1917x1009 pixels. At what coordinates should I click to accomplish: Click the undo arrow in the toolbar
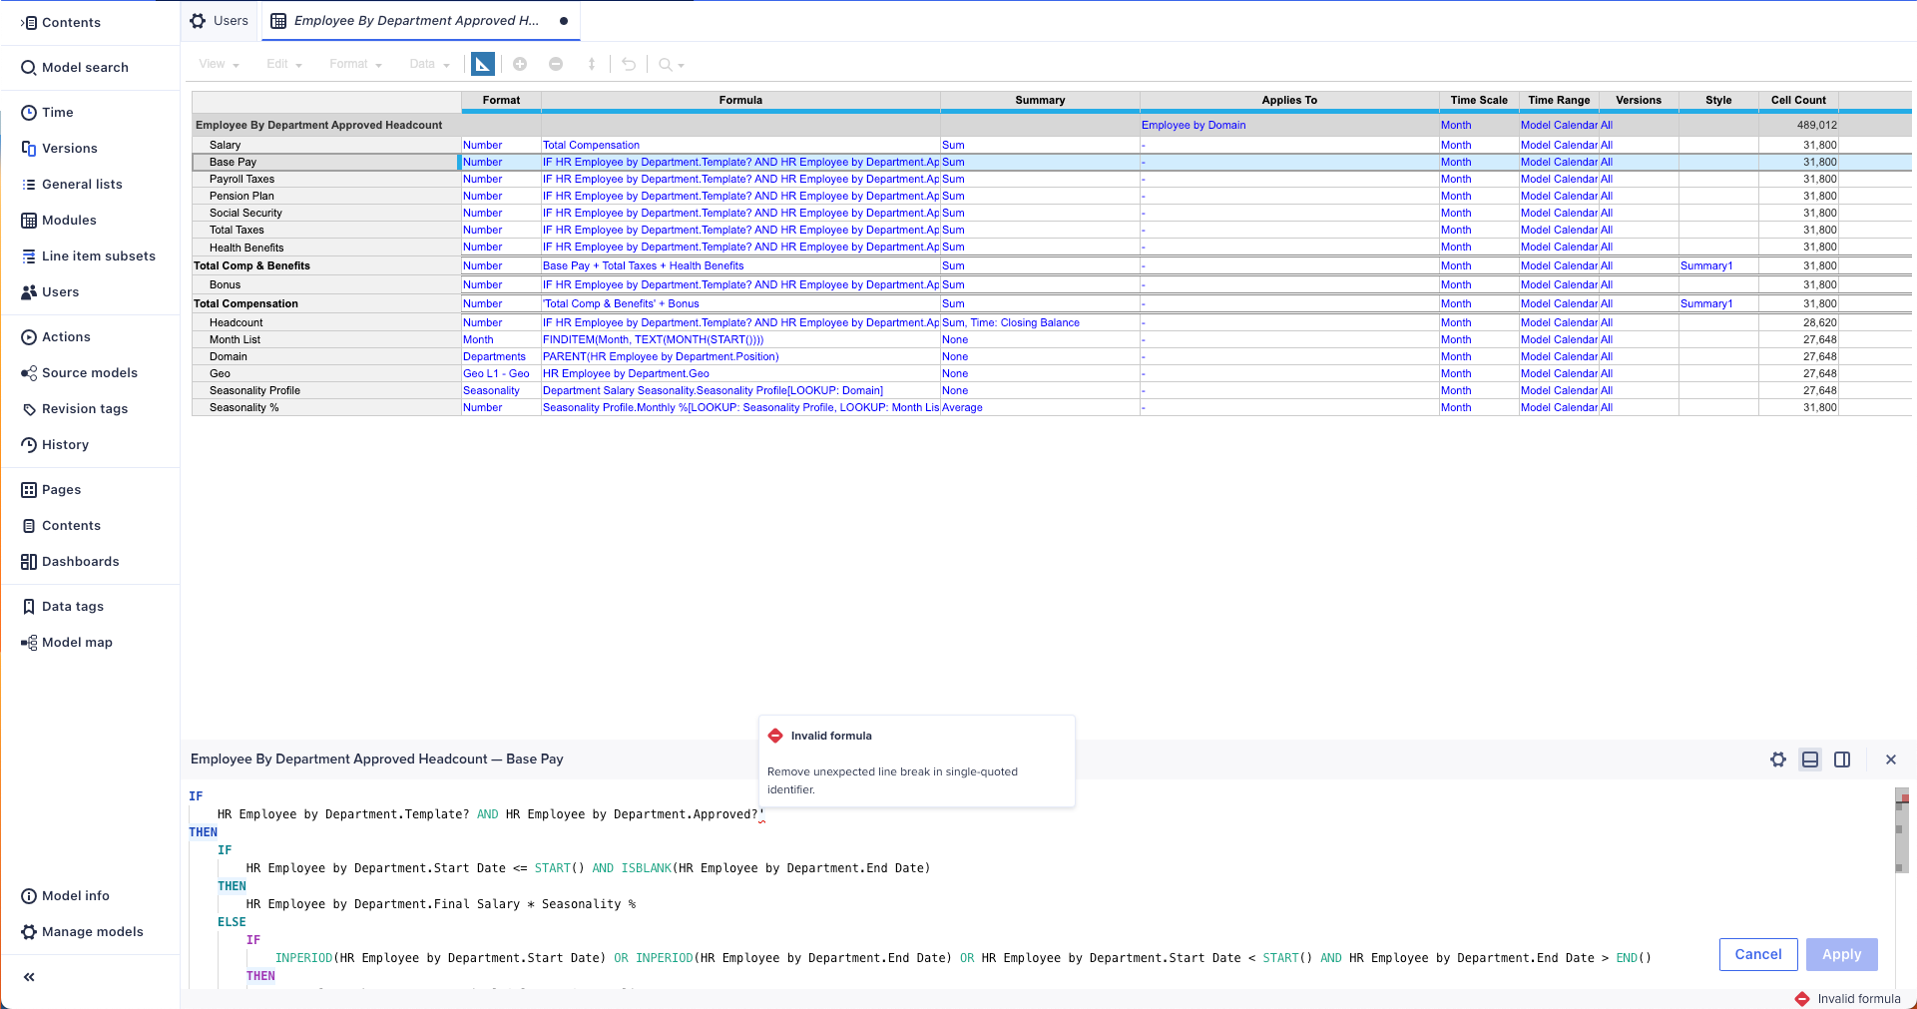(x=628, y=64)
